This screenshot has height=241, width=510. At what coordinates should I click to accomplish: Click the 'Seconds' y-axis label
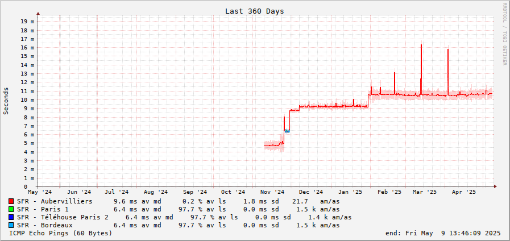click(6, 101)
